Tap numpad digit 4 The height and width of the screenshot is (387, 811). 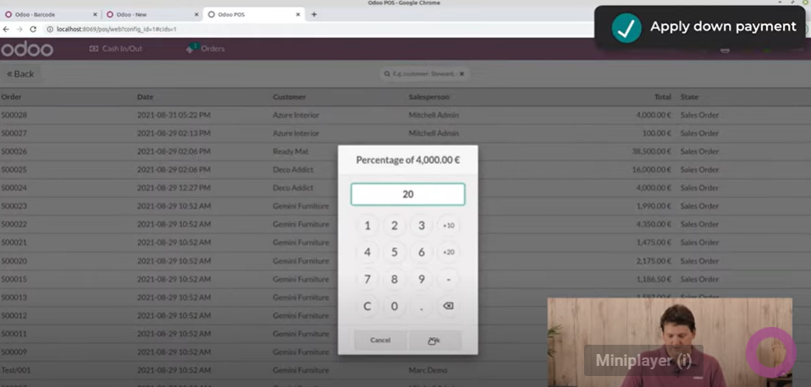[x=367, y=253]
